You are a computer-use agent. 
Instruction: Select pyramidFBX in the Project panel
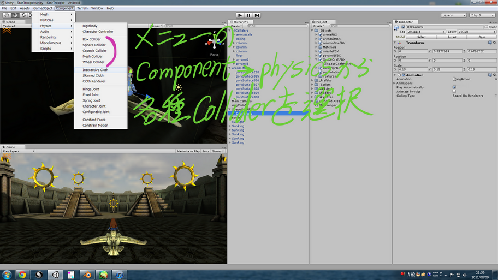point(332,55)
